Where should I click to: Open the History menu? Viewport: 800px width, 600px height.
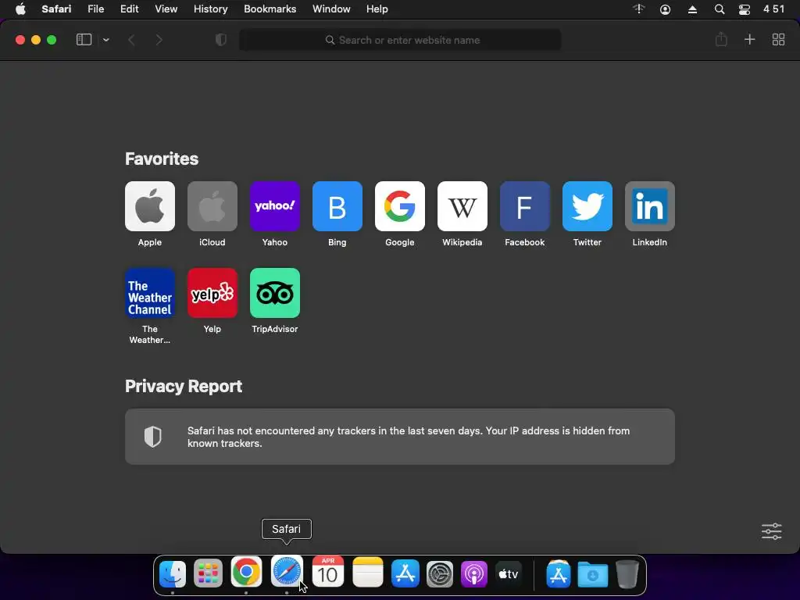[x=210, y=9]
